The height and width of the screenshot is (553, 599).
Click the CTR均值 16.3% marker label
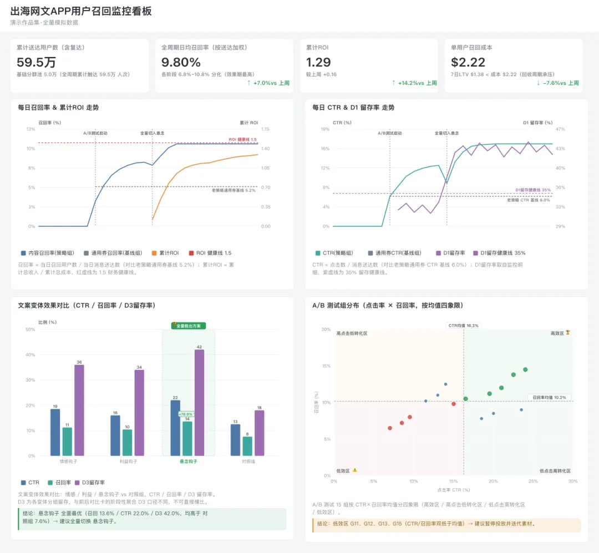coord(463,326)
